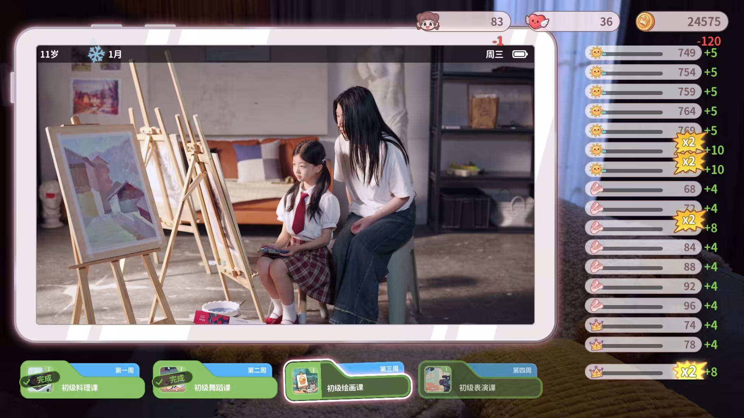Image resolution: width=744 pixels, height=418 pixels.
Task: Click the girl avatar icon showing 83
Action: [428, 21]
